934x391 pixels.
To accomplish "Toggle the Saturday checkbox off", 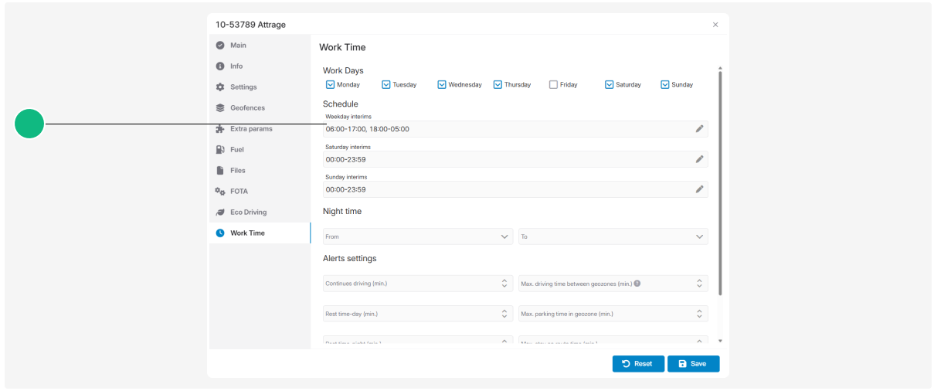I will pos(609,85).
